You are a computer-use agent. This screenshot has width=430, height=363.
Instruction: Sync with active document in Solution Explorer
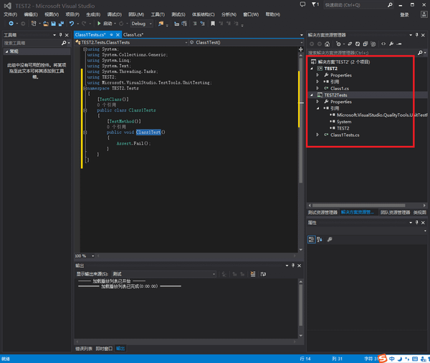coord(350,44)
